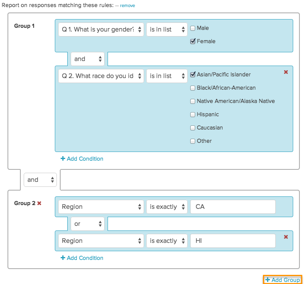The image size is (304, 284).
Task: Delete the Region HI condition red X
Action: pyautogui.click(x=286, y=237)
